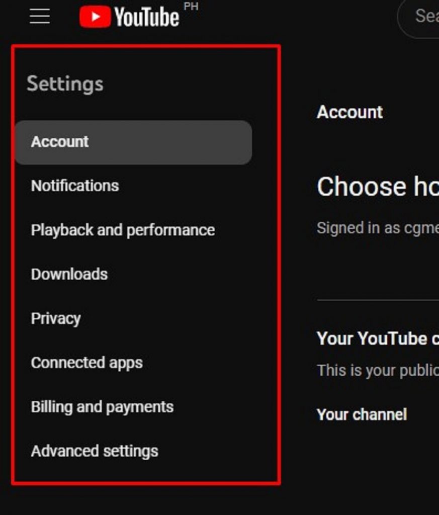Click the Choose how heading text
439x515 pixels.
[x=378, y=187]
